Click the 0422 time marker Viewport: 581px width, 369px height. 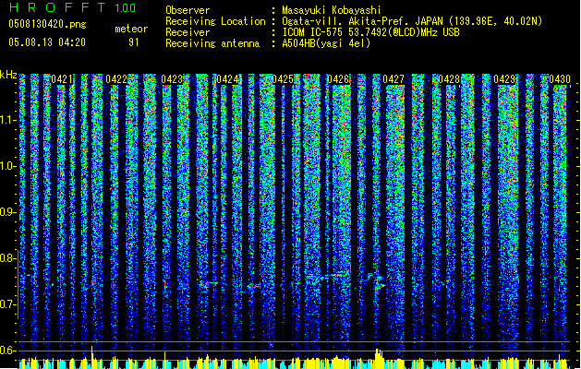pyautogui.click(x=116, y=79)
